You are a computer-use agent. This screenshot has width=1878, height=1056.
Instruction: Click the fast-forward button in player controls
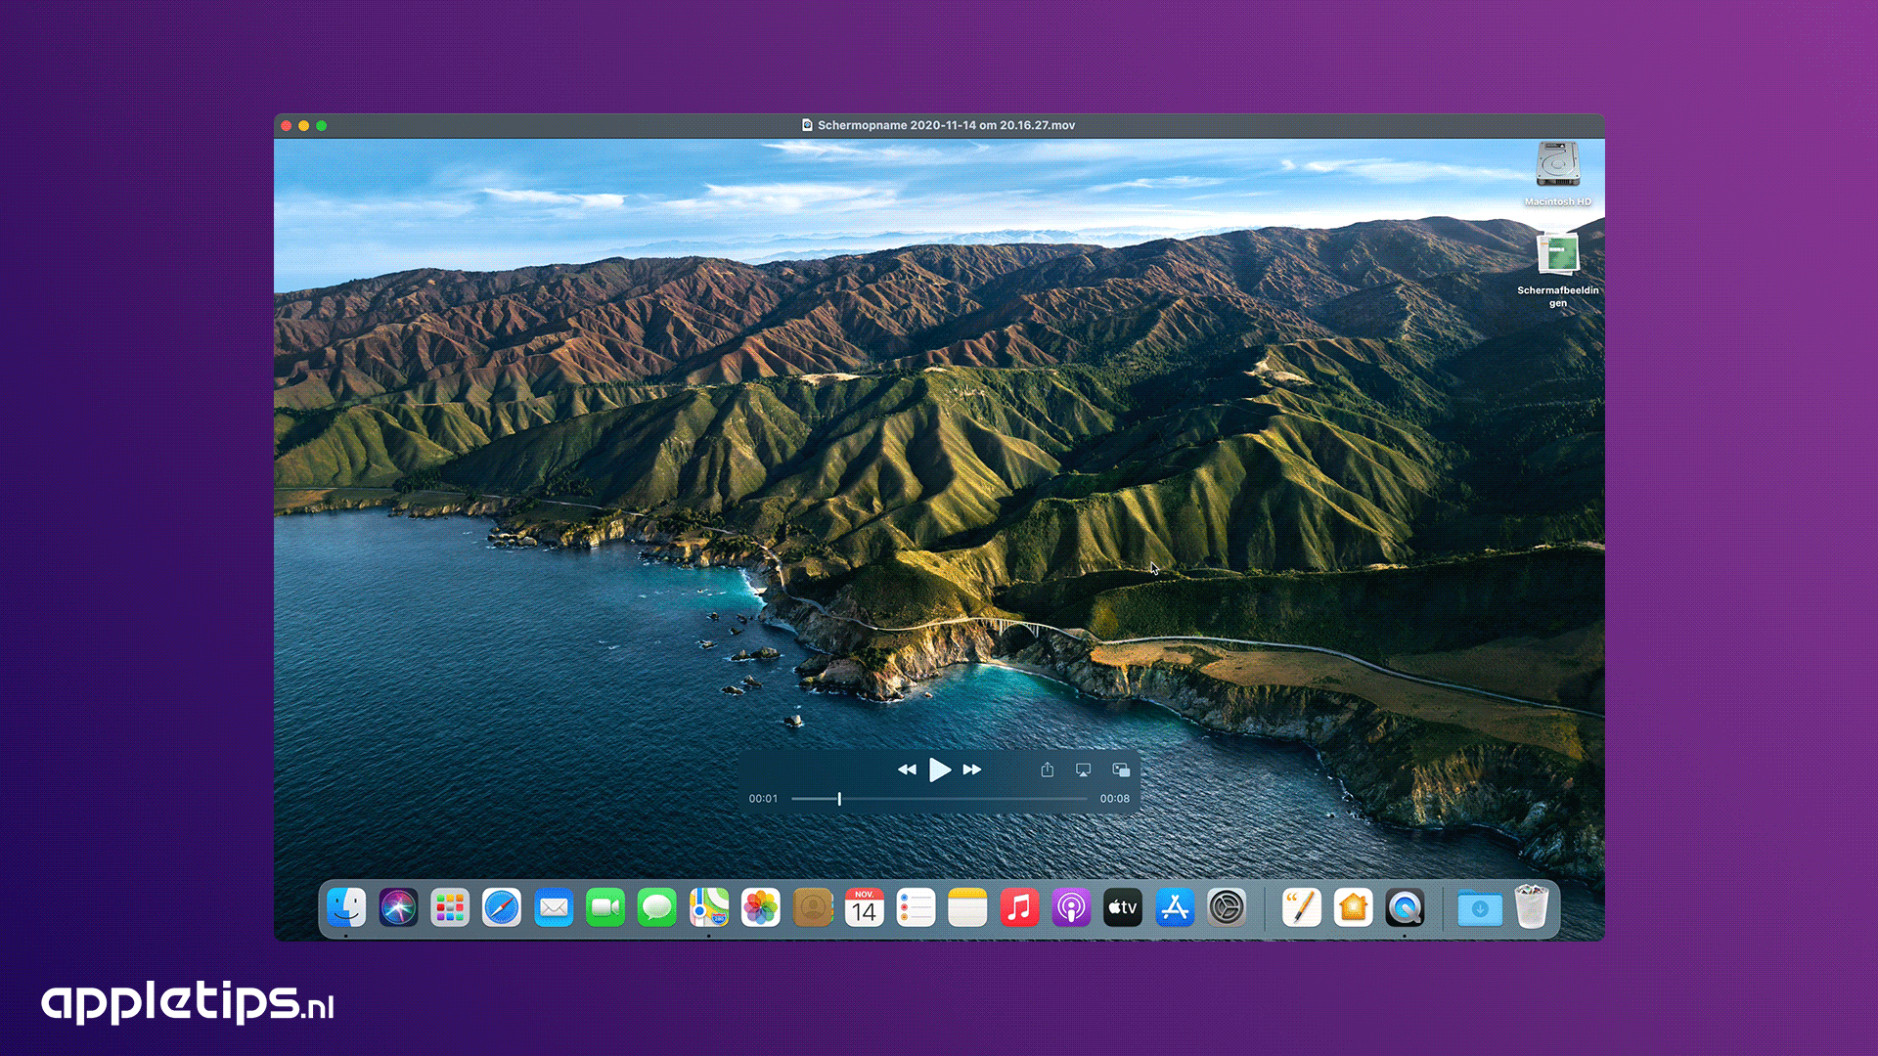(x=971, y=770)
